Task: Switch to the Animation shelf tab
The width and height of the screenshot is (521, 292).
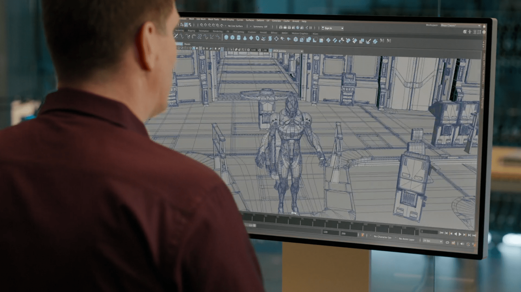Action: coord(204,31)
